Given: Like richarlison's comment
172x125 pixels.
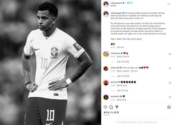Looking at the screenshot, I should (x=170, y=54).
